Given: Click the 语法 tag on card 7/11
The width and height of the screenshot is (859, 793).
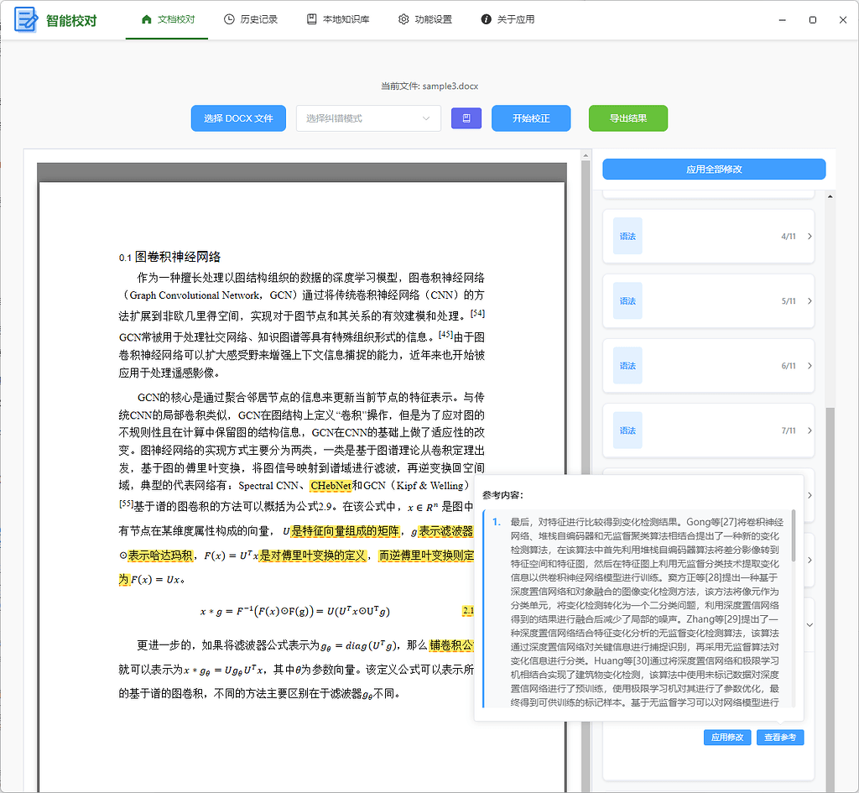Looking at the screenshot, I should click(627, 430).
